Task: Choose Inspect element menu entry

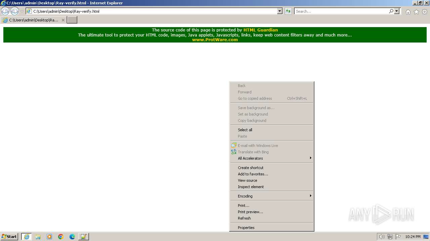Action: pos(272,187)
